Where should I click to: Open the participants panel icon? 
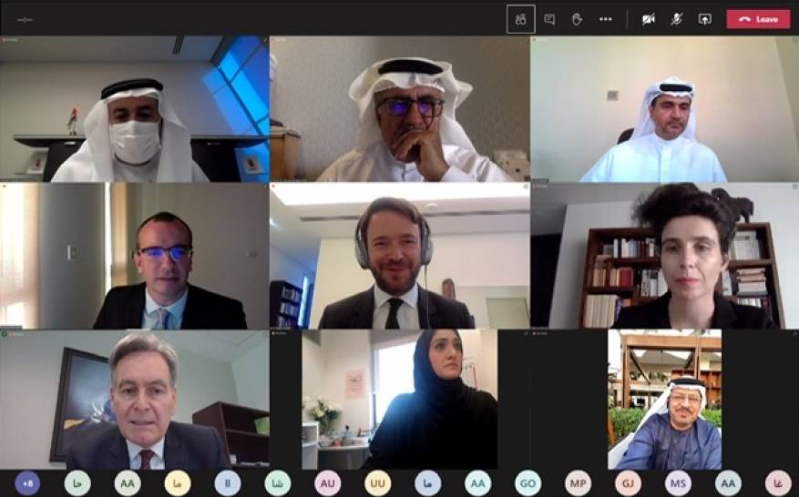click(521, 19)
